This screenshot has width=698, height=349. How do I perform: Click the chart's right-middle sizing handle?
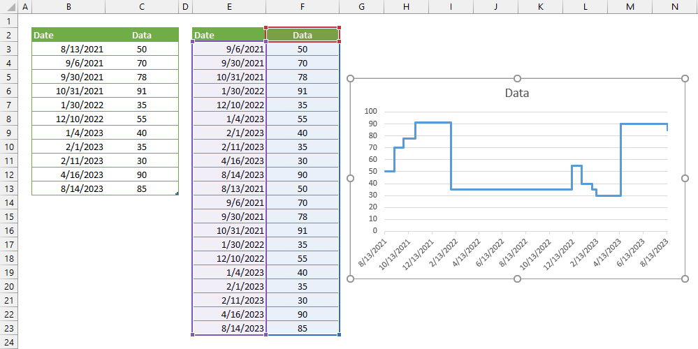tap(685, 178)
